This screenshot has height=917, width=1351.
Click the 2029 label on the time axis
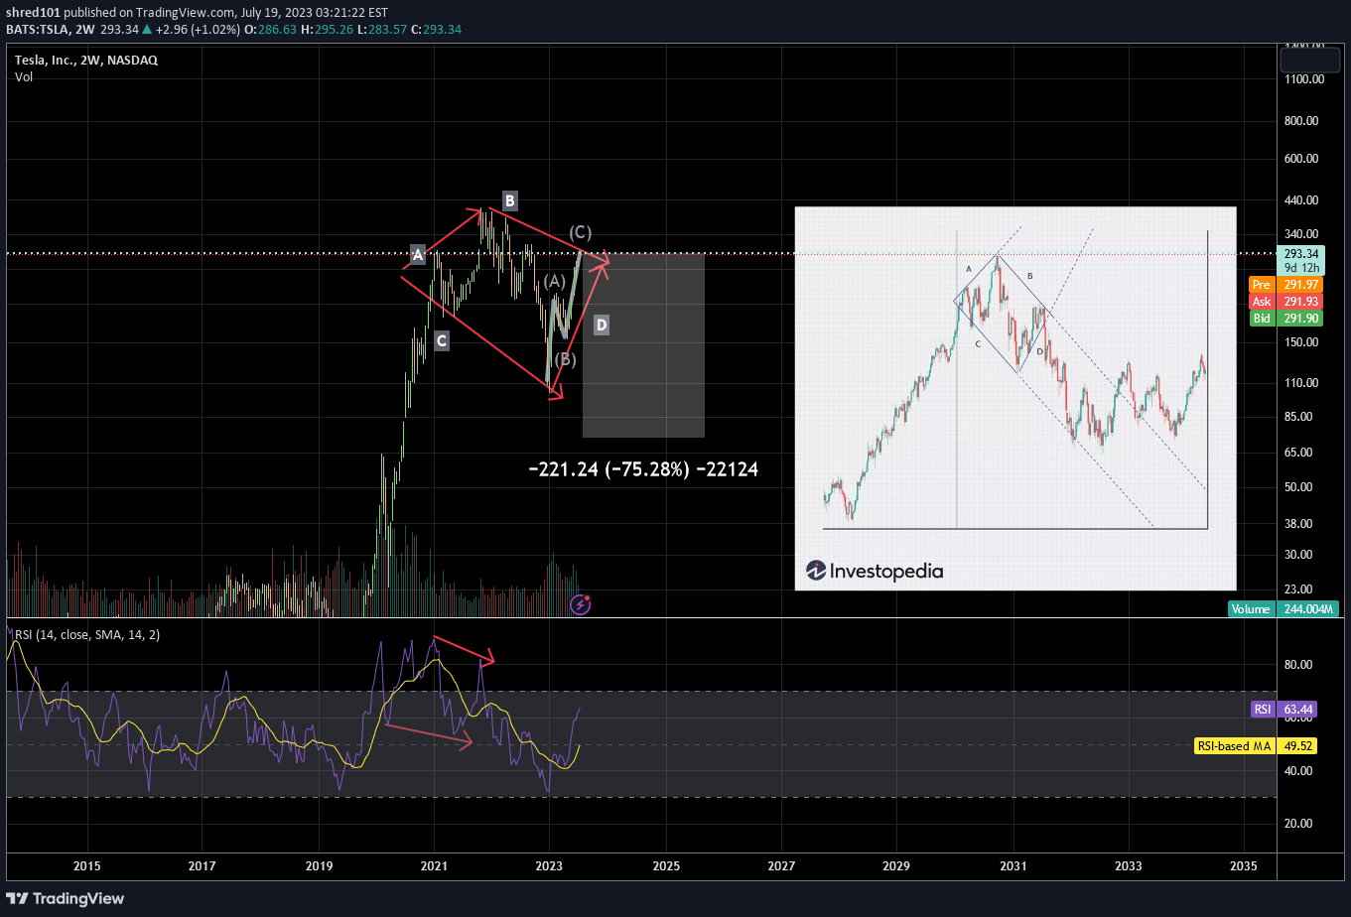896,865
